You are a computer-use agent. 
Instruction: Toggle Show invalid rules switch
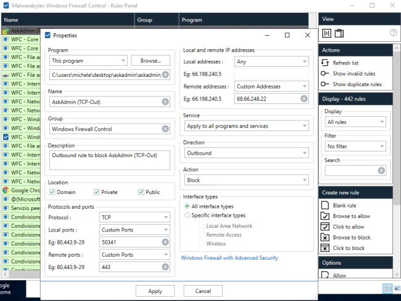pyautogui.click(x=325, y=73)
